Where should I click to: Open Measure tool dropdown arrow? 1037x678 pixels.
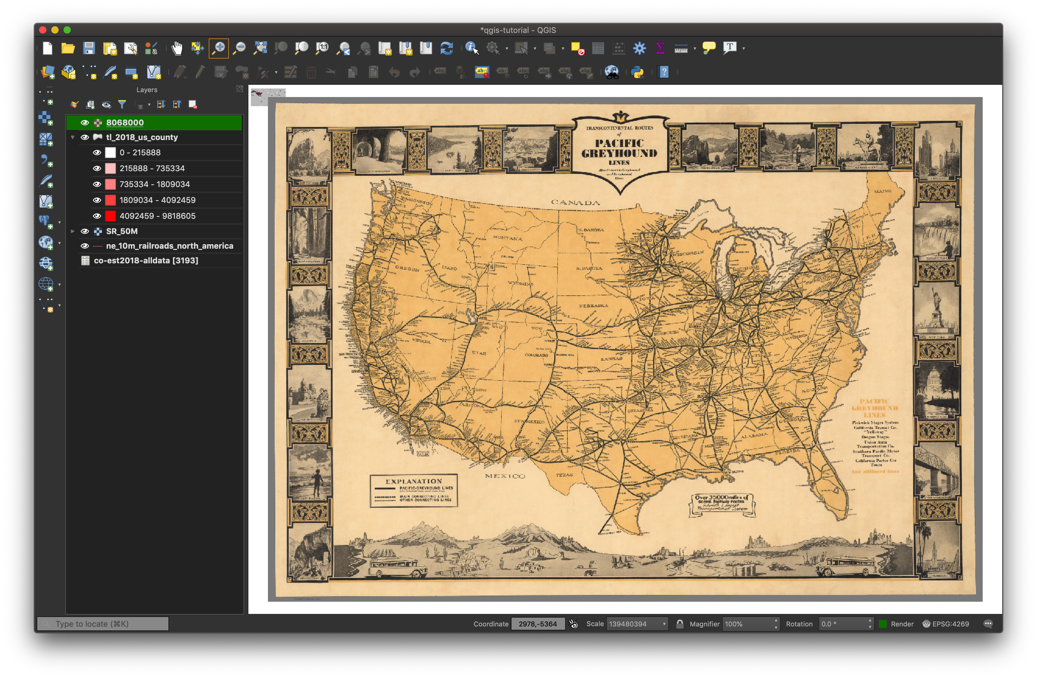coord(695,49)
